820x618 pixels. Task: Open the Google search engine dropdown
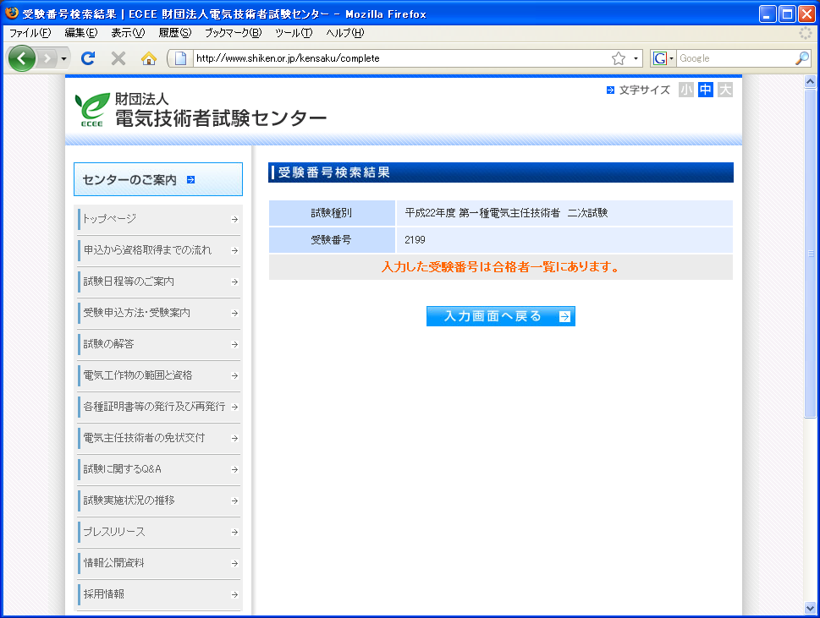(x=663, y=58)
